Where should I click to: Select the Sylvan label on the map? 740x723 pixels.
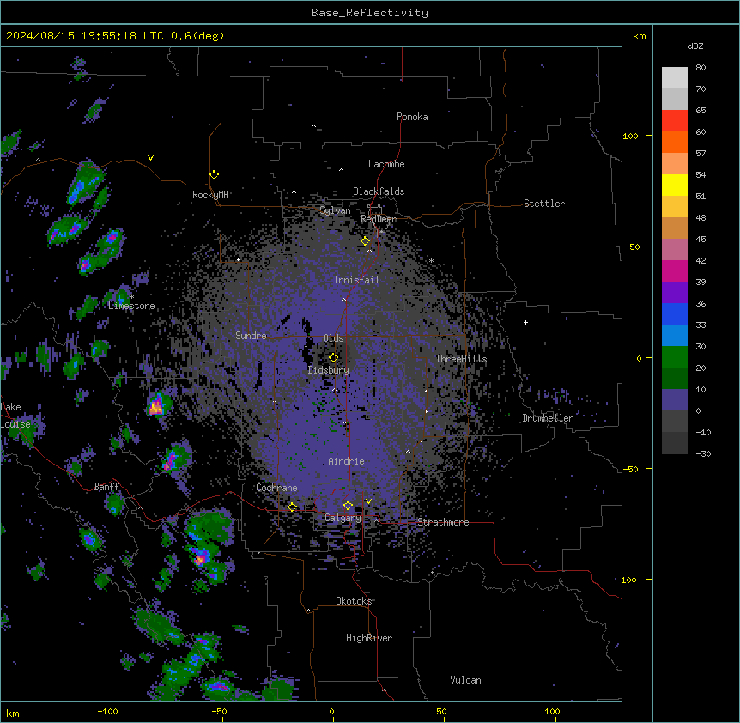coord(335,210)
